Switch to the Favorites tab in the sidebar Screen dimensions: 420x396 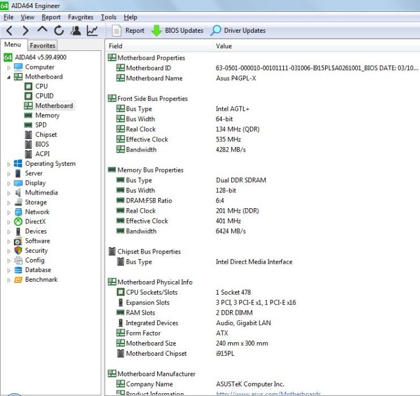coord(42,45)
